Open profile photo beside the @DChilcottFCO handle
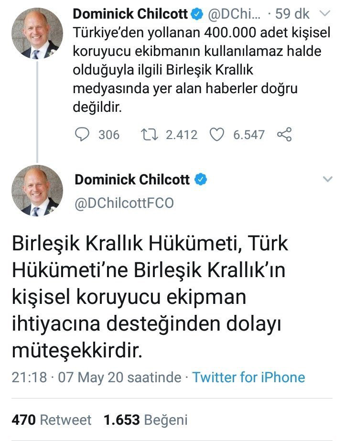The width and height of the screenshot is (344, 441). coord(37,191)
